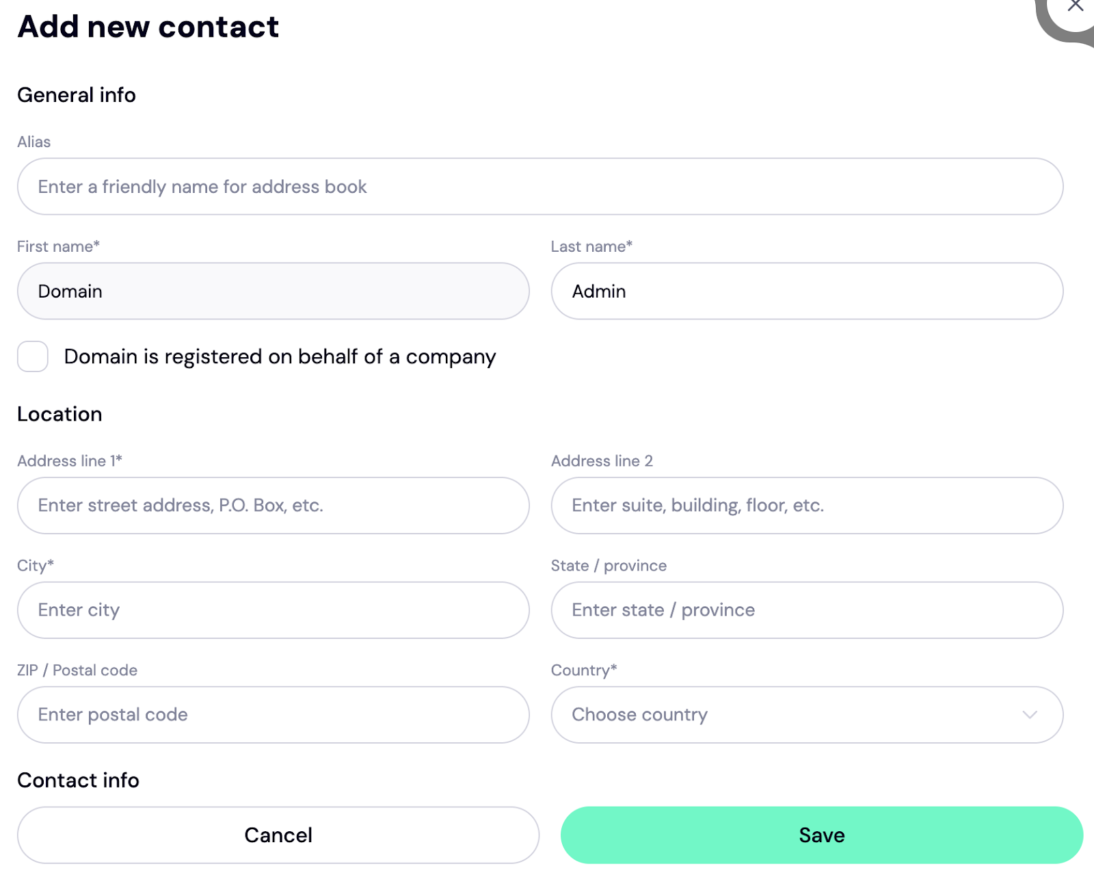
Task: Close the Add new contact dialog
Action: [x=1075, y=6]
